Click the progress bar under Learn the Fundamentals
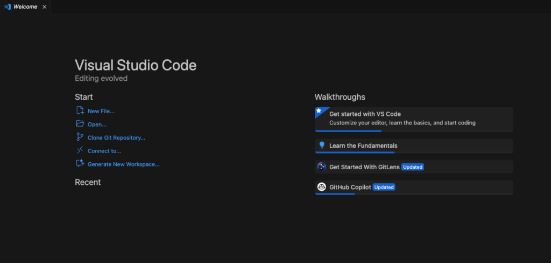Screen dimensions: 551x263 [355, 153]
